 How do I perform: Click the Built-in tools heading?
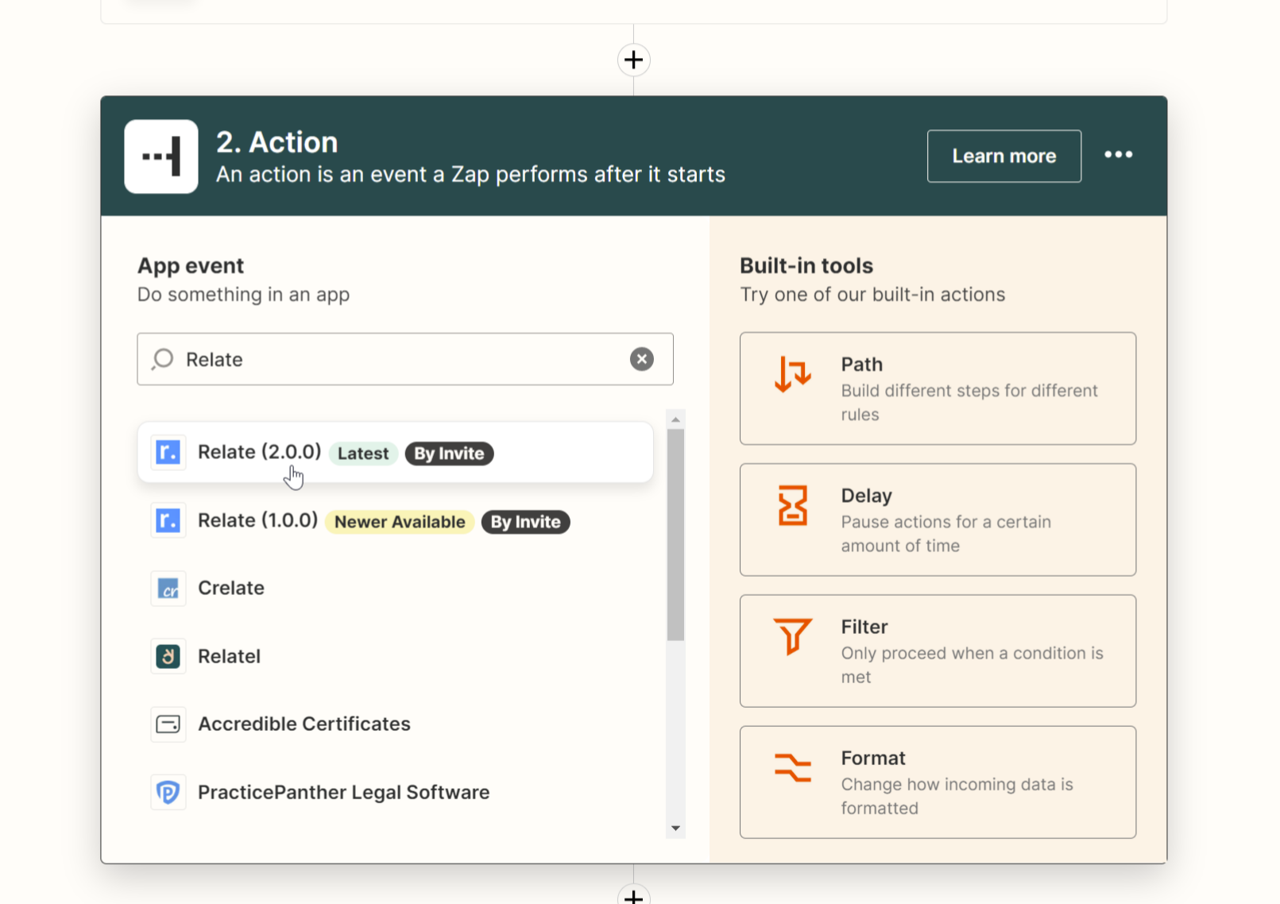(x=806, y=265)
